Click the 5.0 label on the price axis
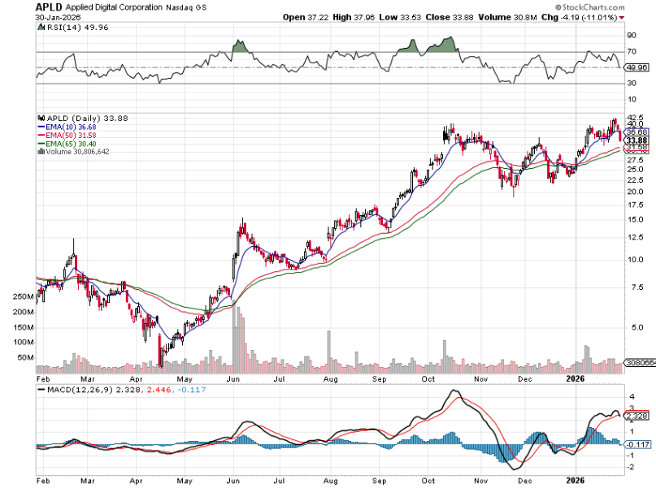Viewport: 656px width, 488px height. 635,327
